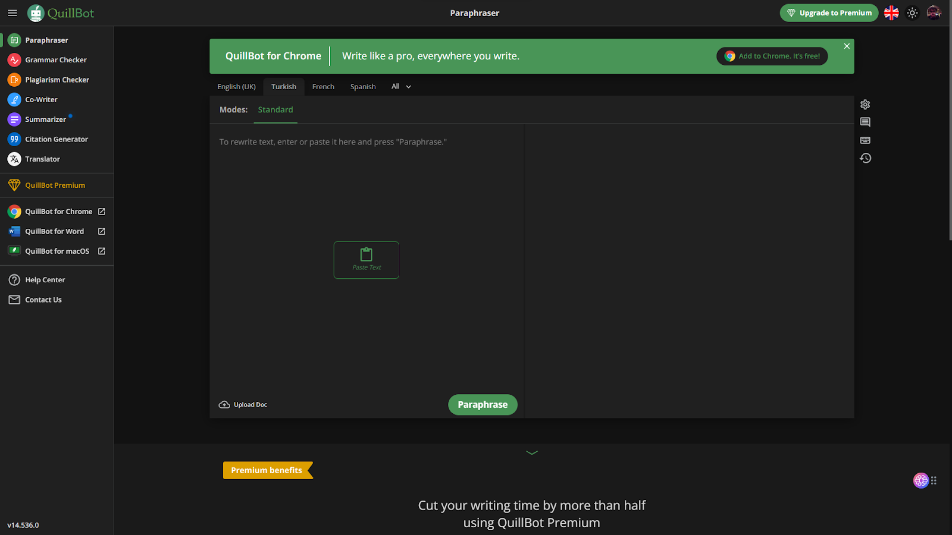Viewport: 952px width, 535px height.
Task: Open QuillBot for Chrome sidebar link
Action: tap(57, 212)
